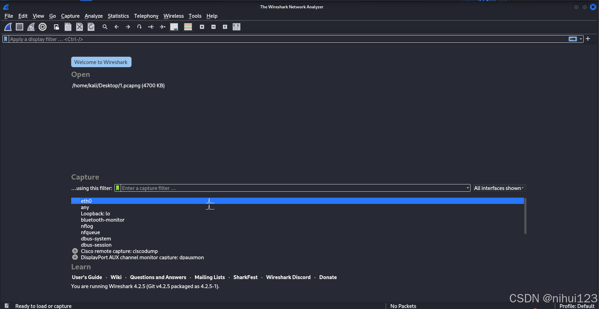The width and height of the screenshot is (599, 309).
Task: Open the Questions and Answers link
Action: 158,277
